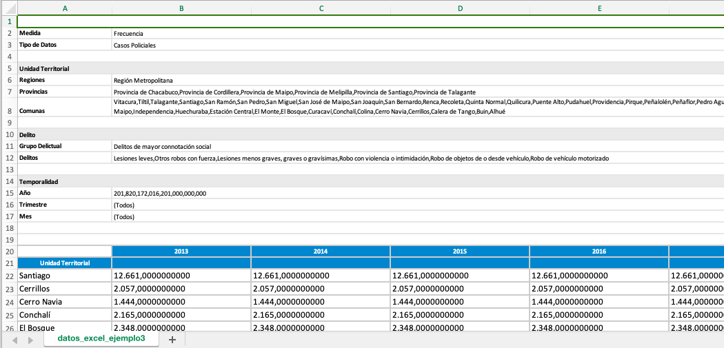Select column A header
Viewport: 724px width, 348px height.
click(x=65, y=8)
